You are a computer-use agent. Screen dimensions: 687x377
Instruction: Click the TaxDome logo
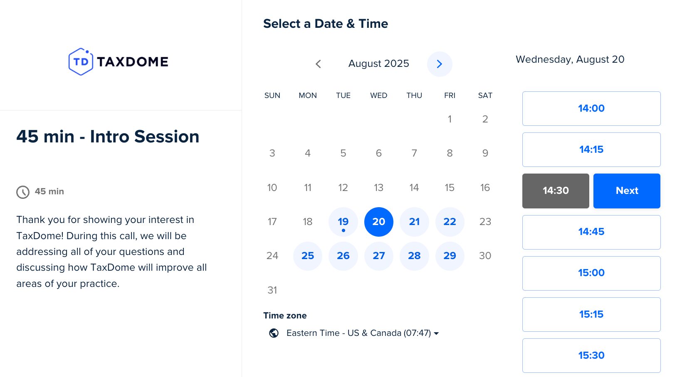[x=119, y=62]
